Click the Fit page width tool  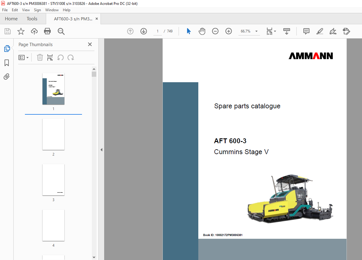click(269, 31)
